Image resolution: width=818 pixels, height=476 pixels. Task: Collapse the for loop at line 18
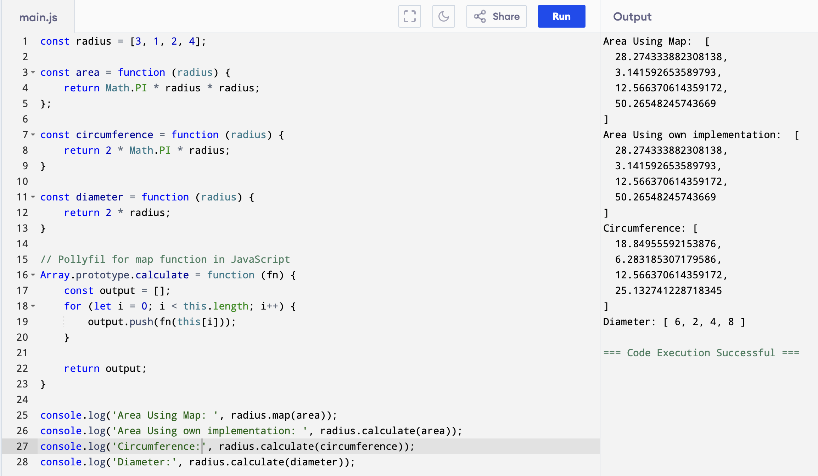pos(33,306)
